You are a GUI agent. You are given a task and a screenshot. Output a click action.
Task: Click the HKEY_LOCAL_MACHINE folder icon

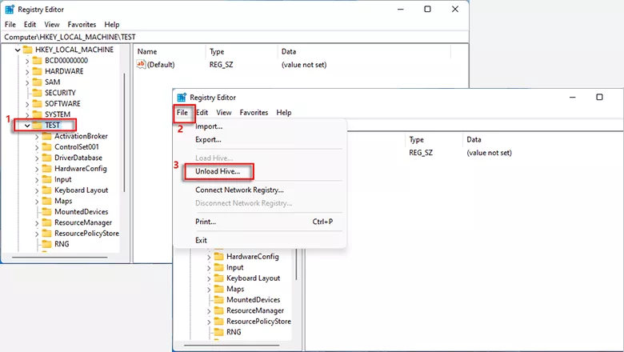(x=27, y=50)
